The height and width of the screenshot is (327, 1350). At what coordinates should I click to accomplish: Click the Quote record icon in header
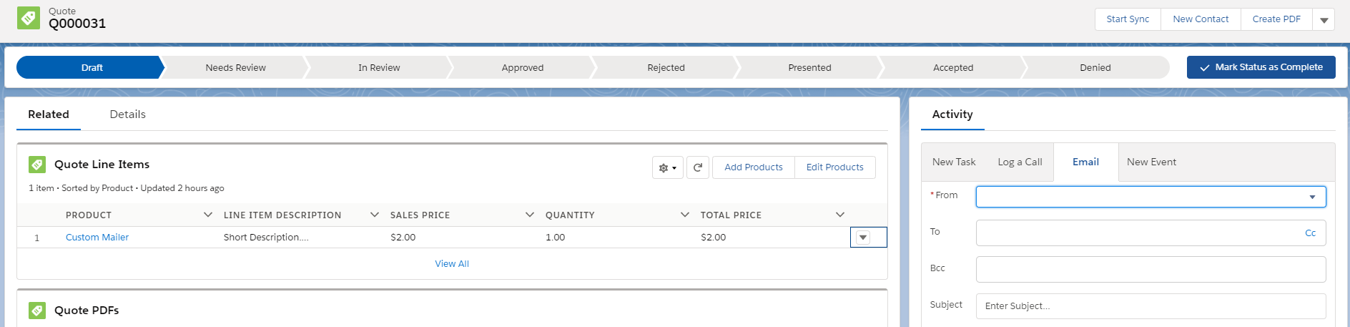[x=29, y=18]
